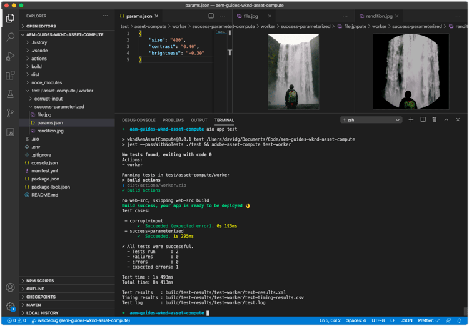This screenshot has width=469, height=326.
Task: Switch to the PROBLEMS panel tab
Action: pos(173,120)
